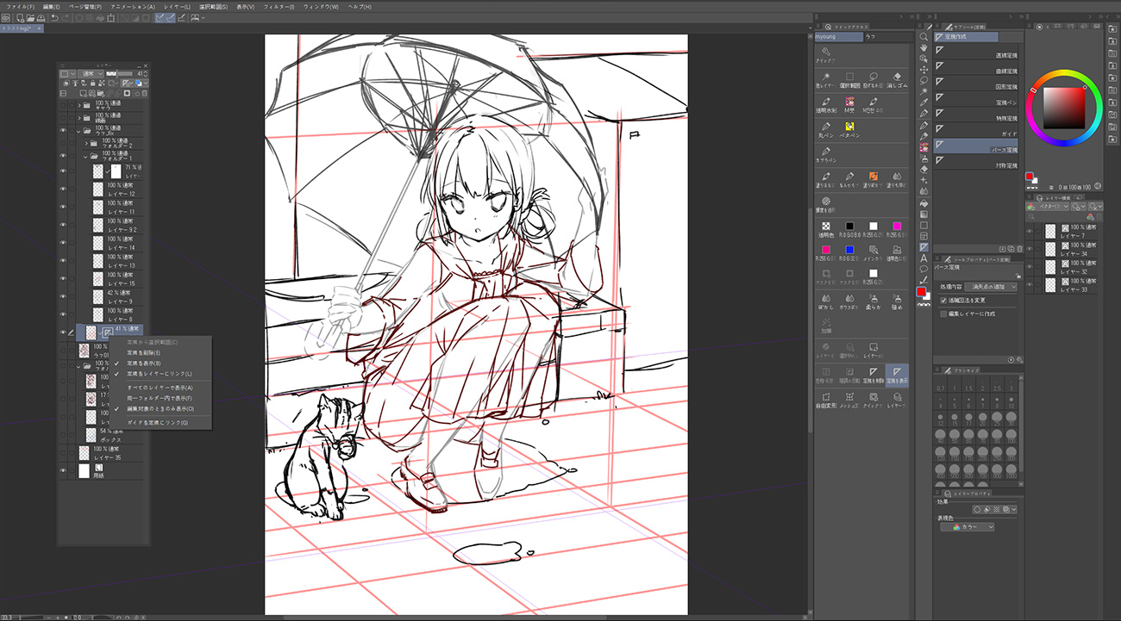Toggle visibility of レイヤー 33 in search panel
Viewport: 1121px width, 621px height.
[1030, 285]
